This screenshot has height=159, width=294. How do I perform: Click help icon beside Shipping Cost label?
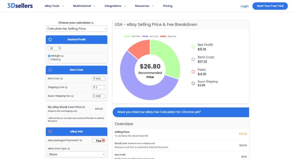[x=66, y=87]
